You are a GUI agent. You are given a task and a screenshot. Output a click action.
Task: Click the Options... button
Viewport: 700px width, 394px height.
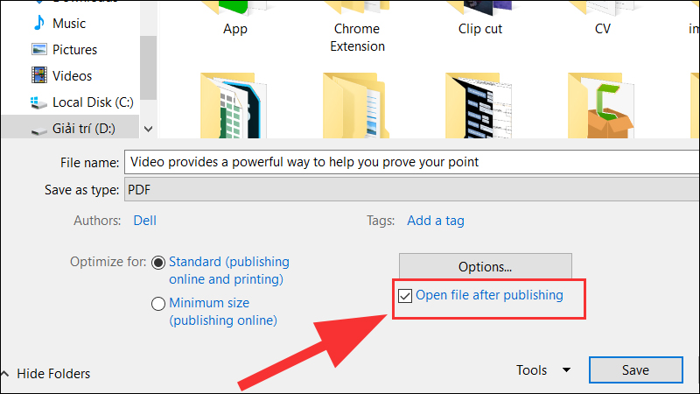pos(485,266)
